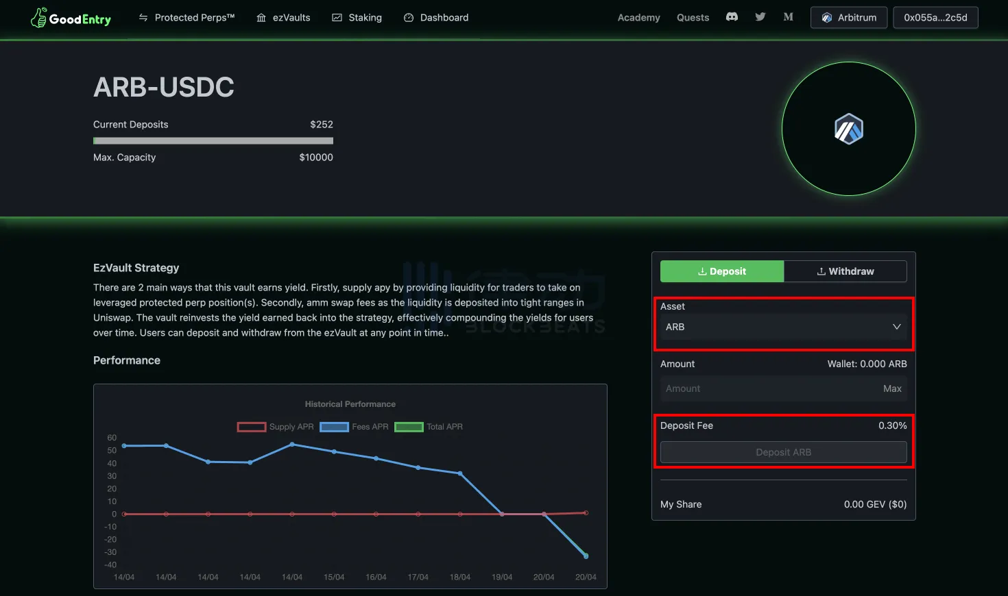Open the Twitter bird icon
This screenshot has height=596, width=1008.
tap(760, 17)
